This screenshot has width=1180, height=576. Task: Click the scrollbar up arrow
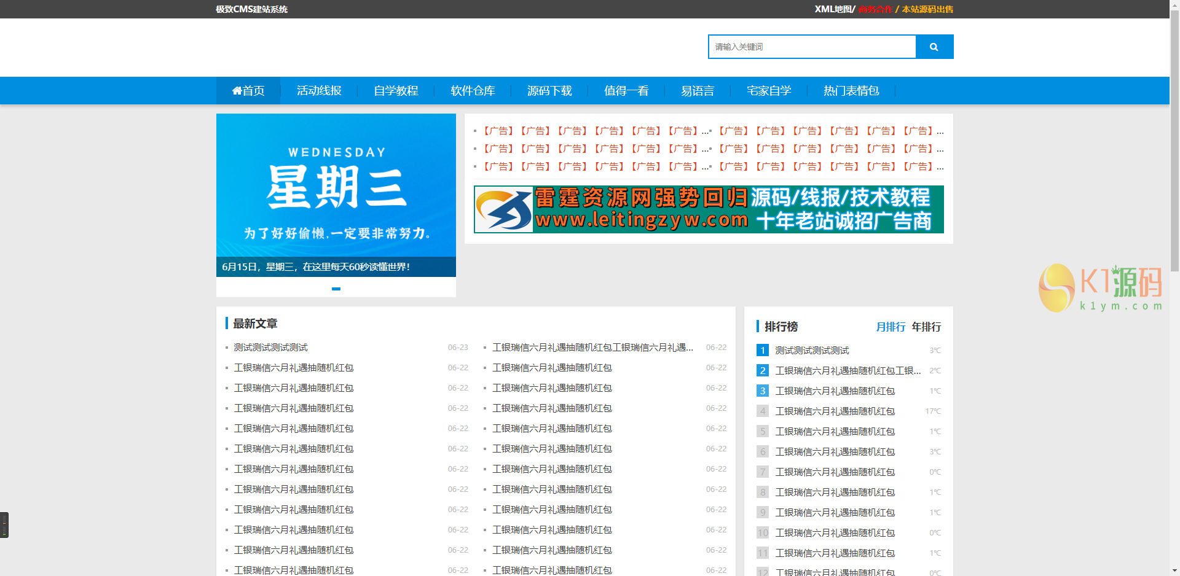1174,5
